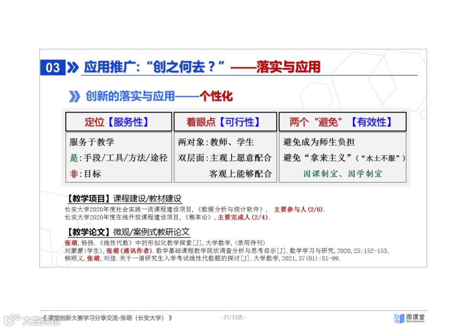Click the header cell 定位【服务性】
The image size is (466, 329).
(119, 122)
